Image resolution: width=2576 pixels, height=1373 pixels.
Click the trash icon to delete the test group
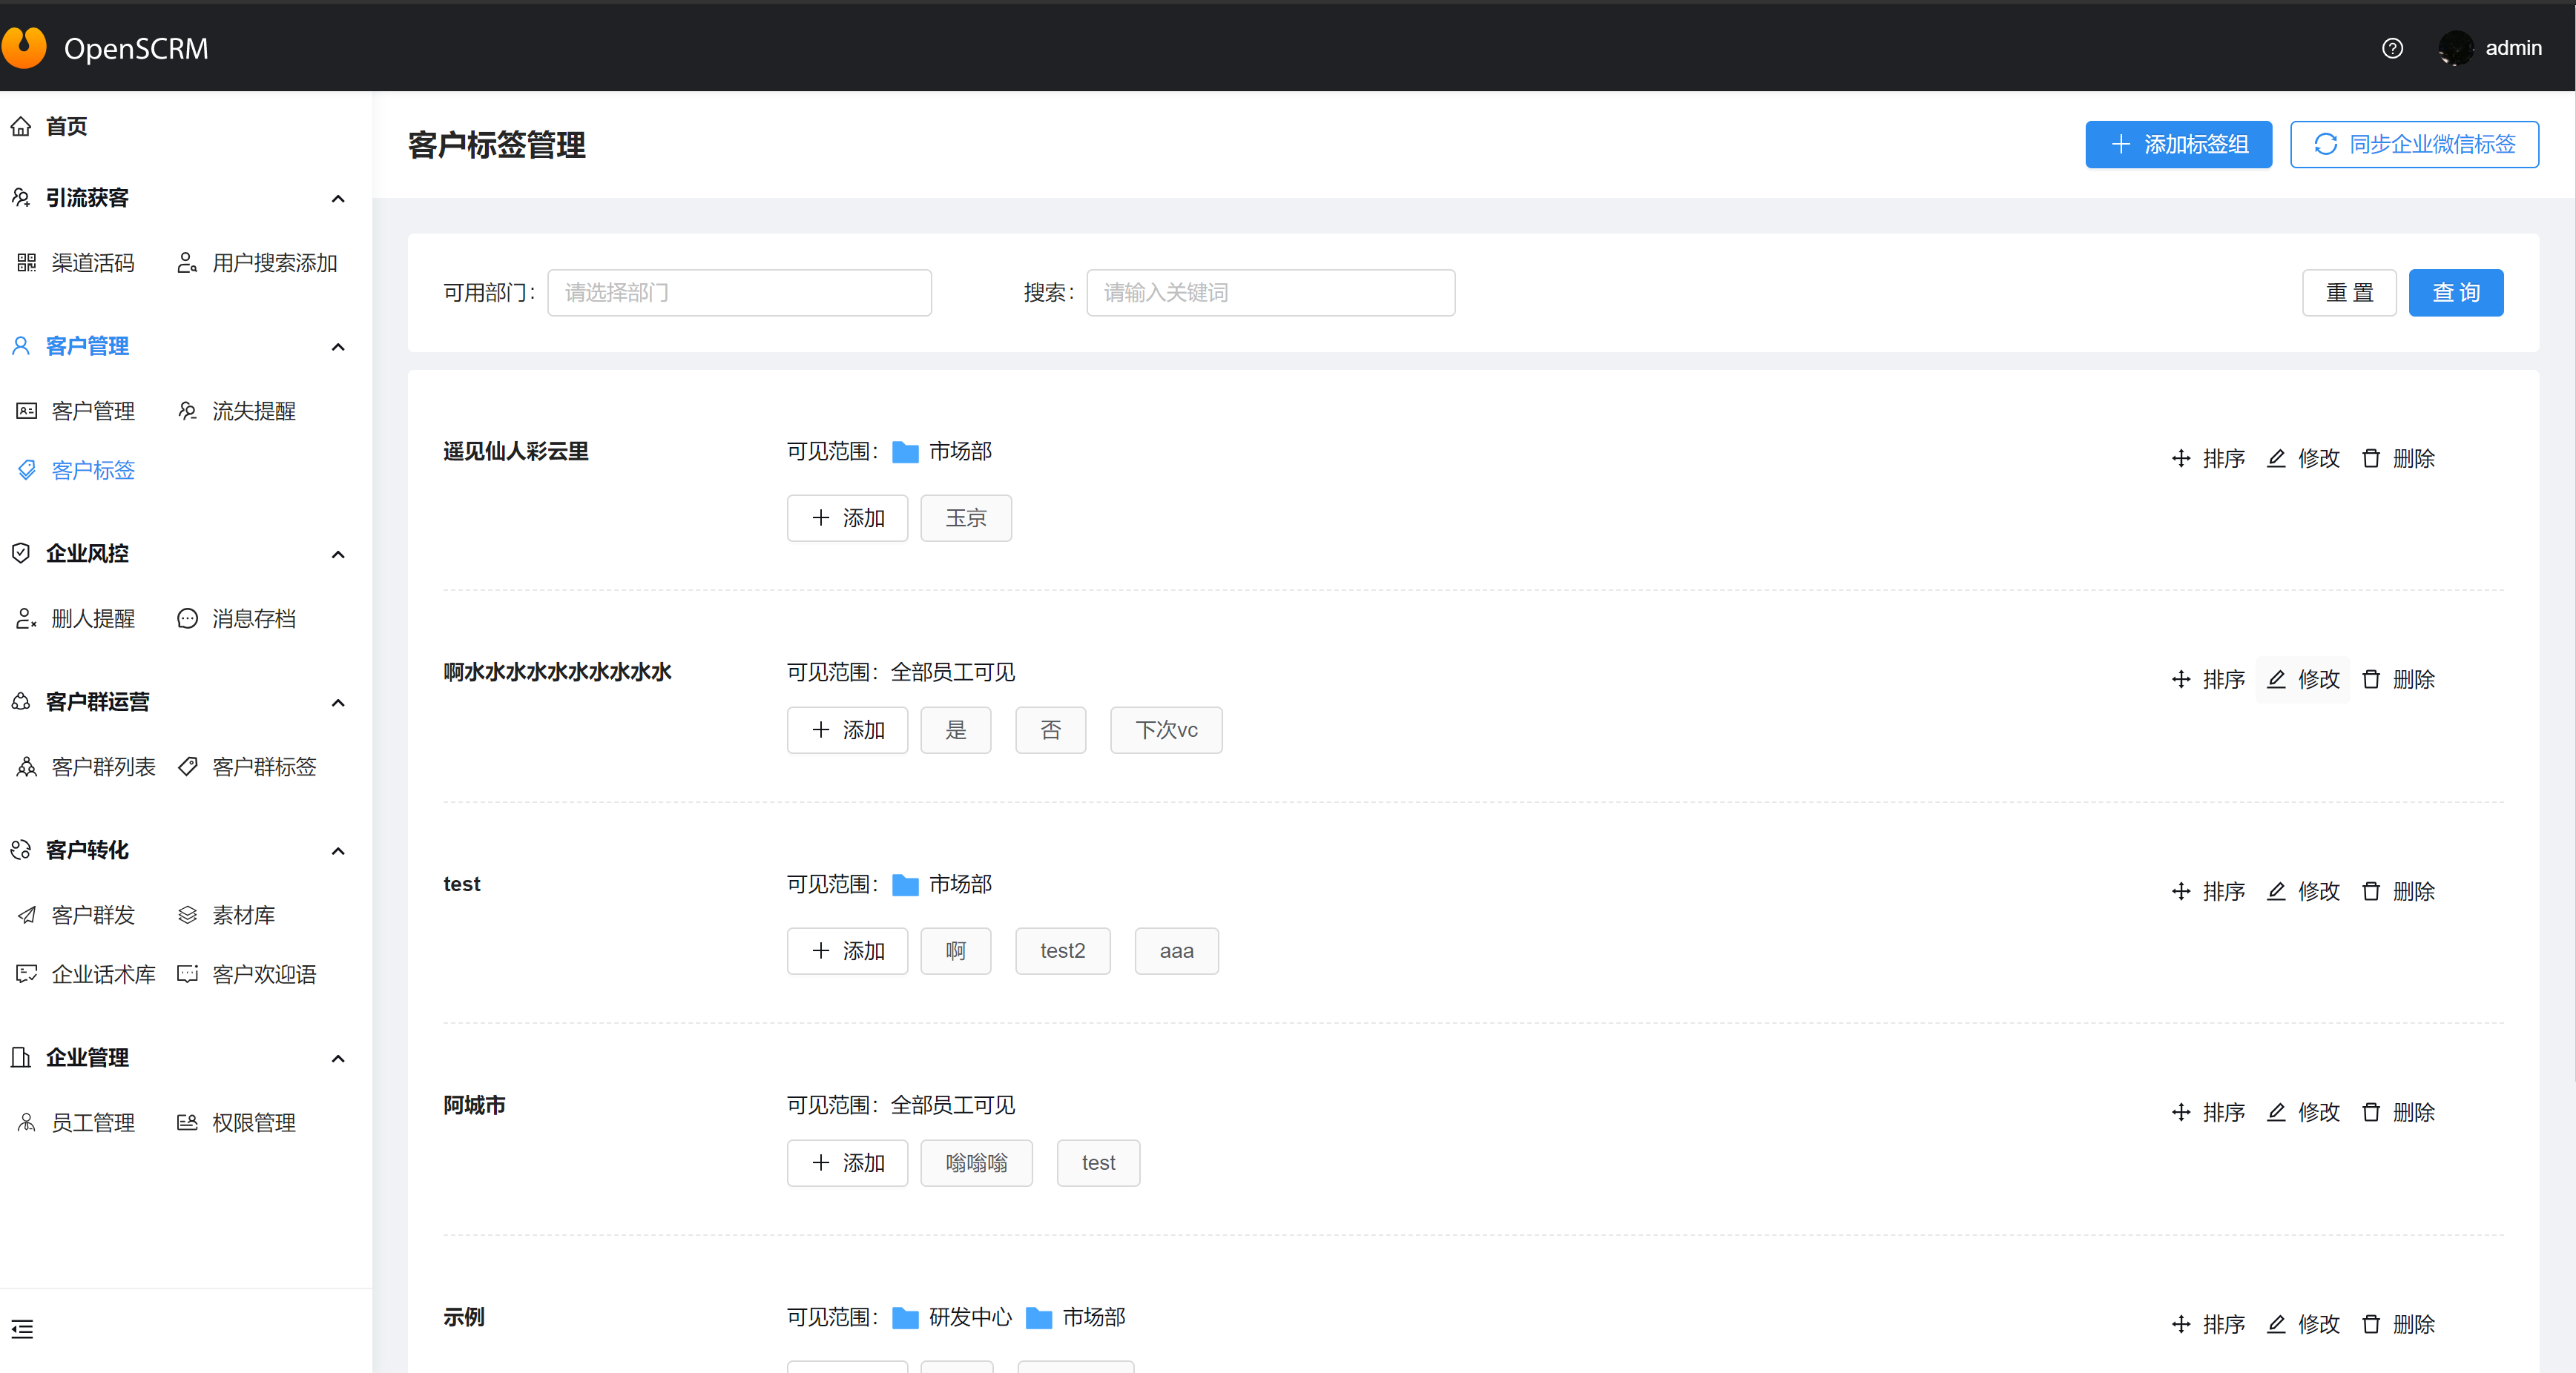tap(2370, 890)
